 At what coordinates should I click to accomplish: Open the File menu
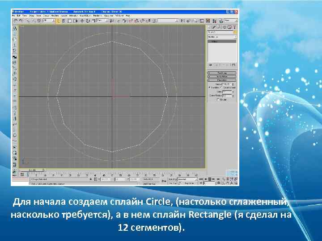(x=13, y=16)
